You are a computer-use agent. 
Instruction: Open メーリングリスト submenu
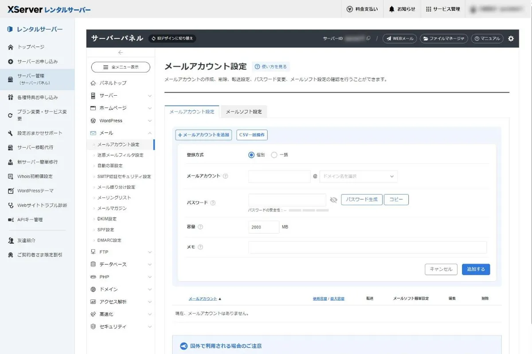pyautogui.click(x=114, y=198)
